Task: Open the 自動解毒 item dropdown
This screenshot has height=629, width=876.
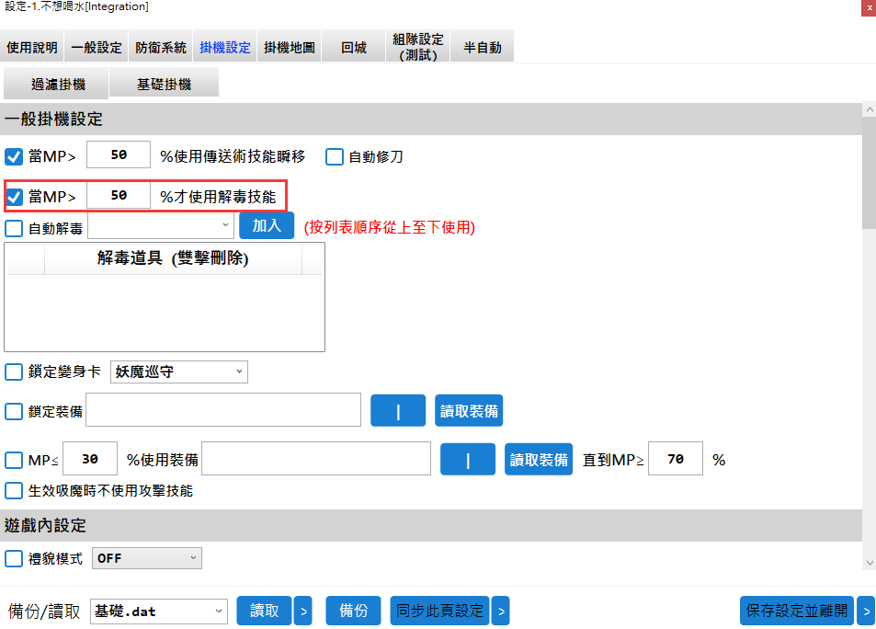Action: pyautogui.click(x=160, y=225)
